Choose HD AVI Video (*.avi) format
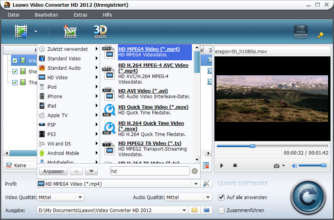 pos(143,91)
